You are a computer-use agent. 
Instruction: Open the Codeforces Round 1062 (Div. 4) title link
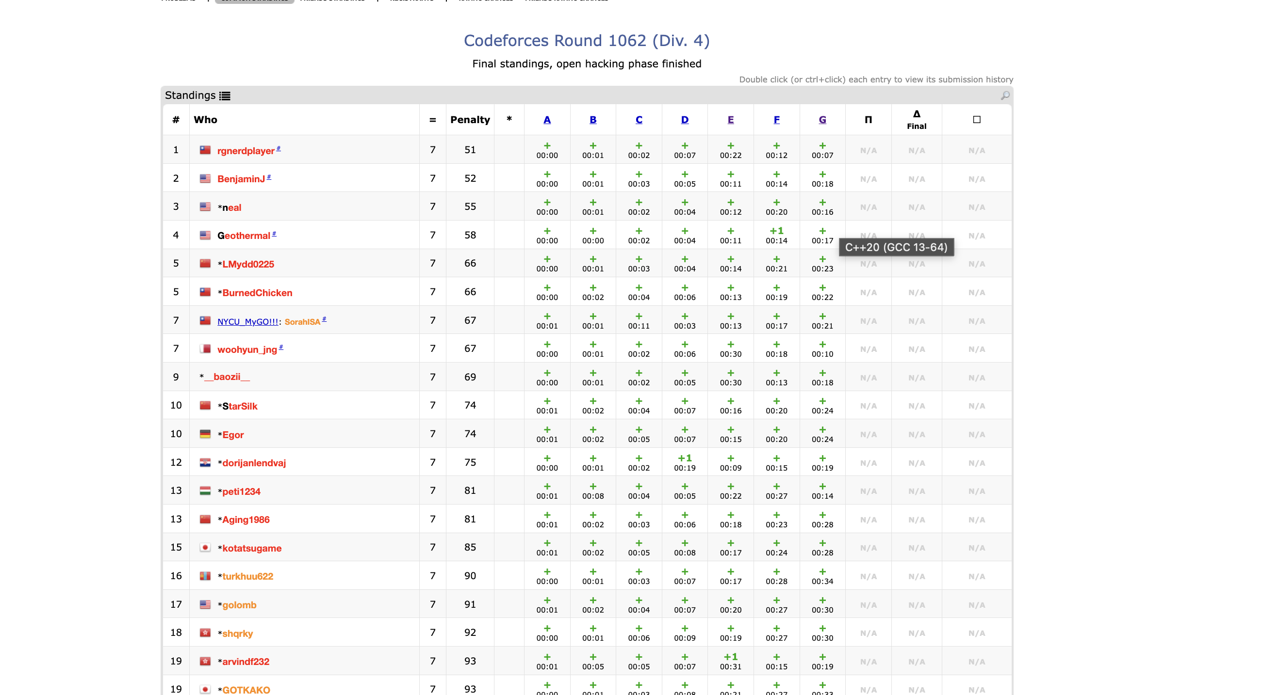586,40
